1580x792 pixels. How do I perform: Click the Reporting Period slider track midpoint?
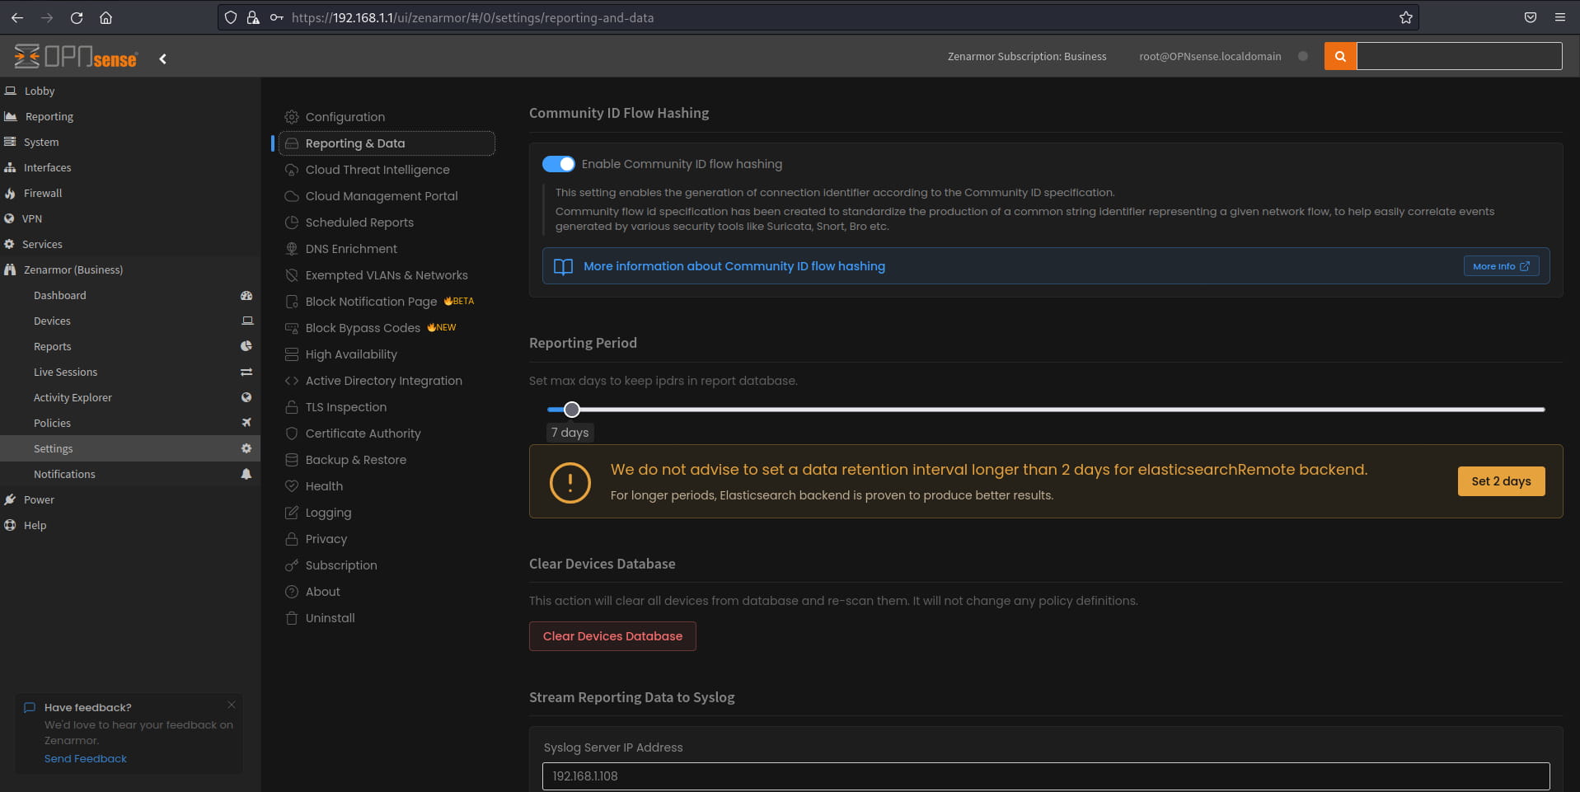1046,410
